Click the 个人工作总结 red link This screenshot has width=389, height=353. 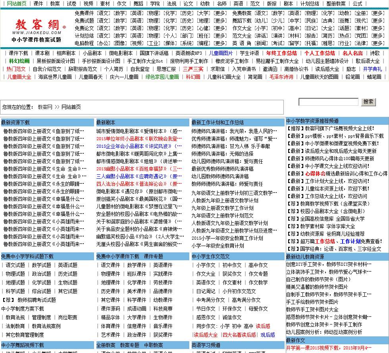[x=320, y=53]
